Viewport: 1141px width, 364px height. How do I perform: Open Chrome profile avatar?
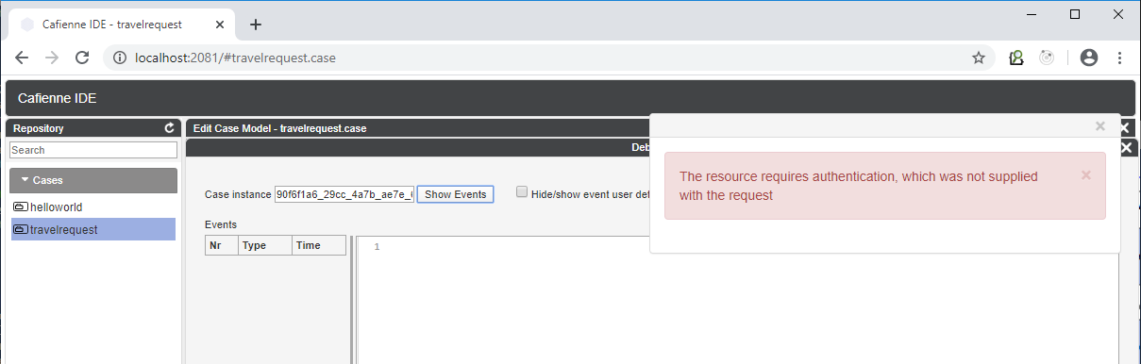click(x=1089, y=58)
